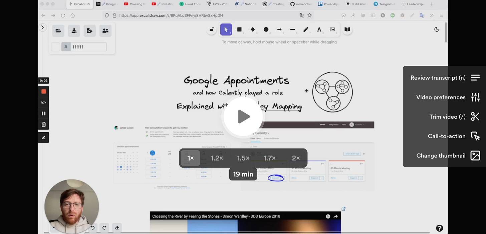Click the white canvas background color swatch

[x=55, y=47]
